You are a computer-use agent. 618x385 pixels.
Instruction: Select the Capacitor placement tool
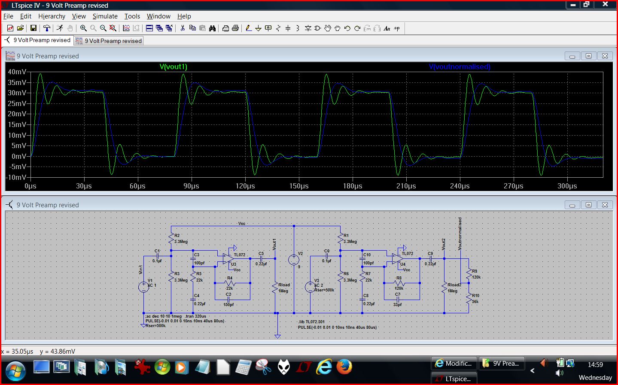288,28
